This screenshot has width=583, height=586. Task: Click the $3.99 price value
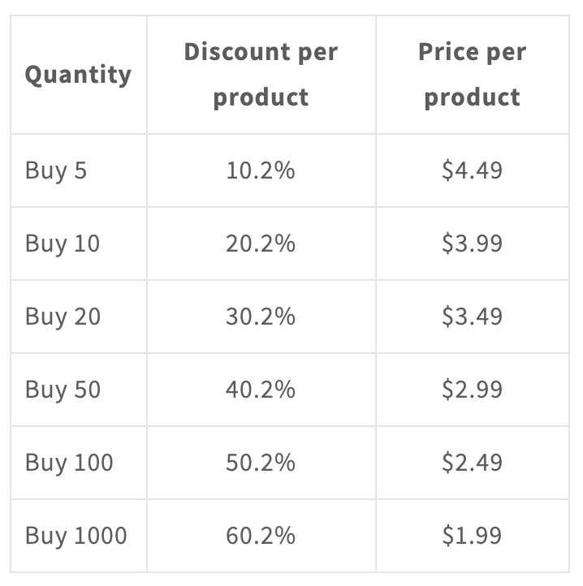click(x=472, y=243)
